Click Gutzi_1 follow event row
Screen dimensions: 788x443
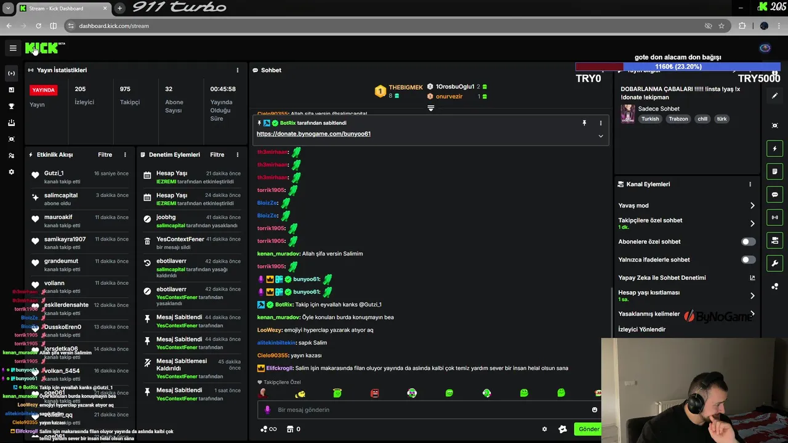tap(79, 177)
